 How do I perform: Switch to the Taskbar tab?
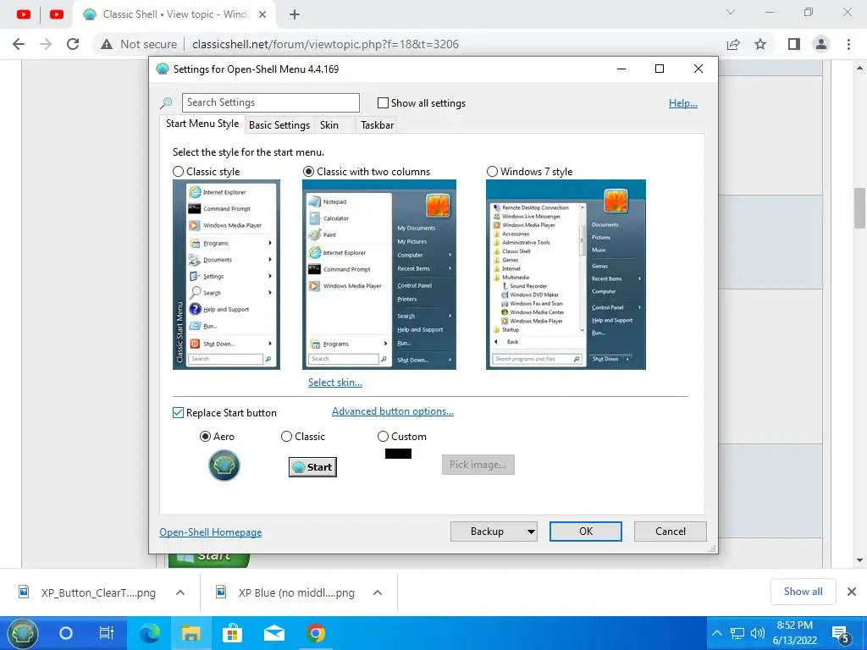377,125
